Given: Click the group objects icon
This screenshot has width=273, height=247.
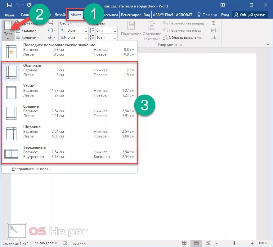Looking at the screenshot, I should click(x=215, y=30).
